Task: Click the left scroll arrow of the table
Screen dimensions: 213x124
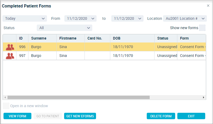Action: 5,98
